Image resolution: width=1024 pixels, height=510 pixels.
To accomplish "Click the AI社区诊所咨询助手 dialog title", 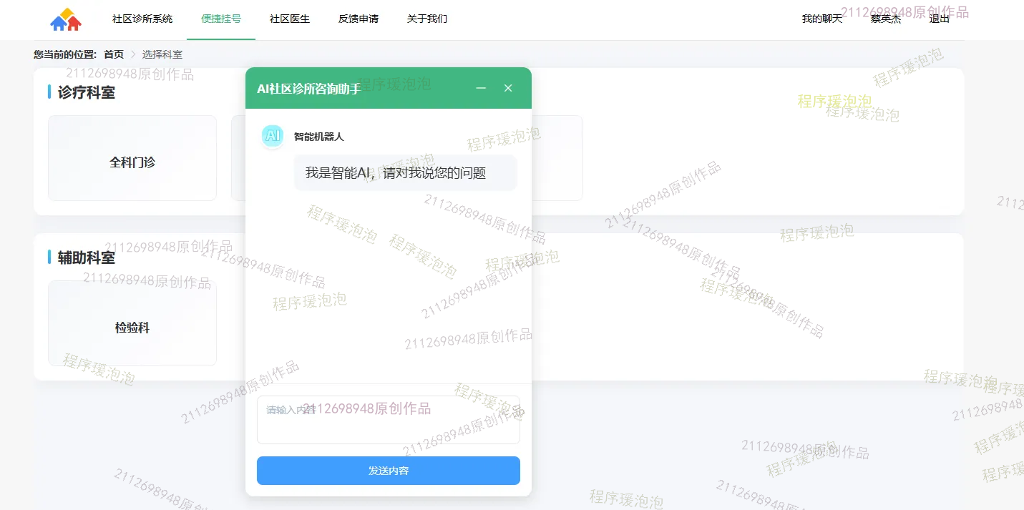I will (x=309, y=89).
